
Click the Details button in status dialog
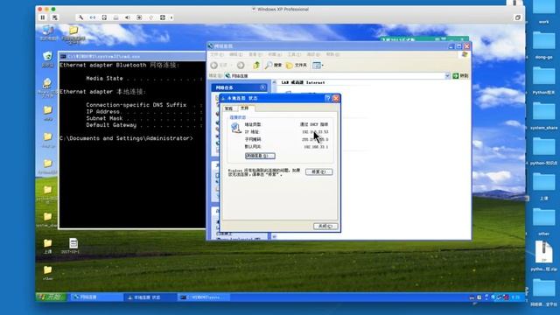click(260, 156)
